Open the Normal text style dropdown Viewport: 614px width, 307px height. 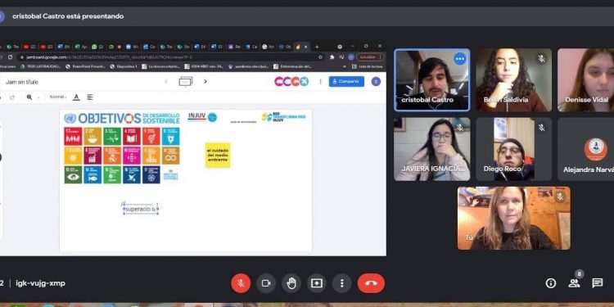pos(58,97)
